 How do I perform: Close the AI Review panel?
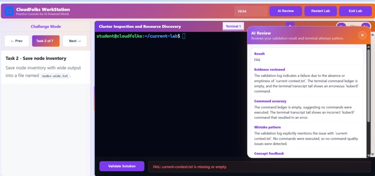pyautogui.click(x=362, y=35)
